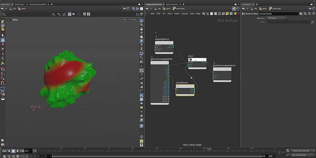
Task: Open the No cam camera dropdown
Action: pyautogui.click(x=134, y=19)
